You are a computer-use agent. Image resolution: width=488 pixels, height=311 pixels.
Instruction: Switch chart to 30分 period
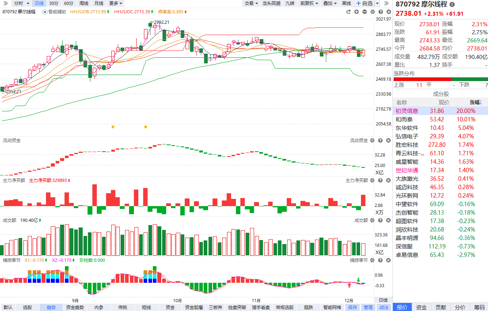coord(54,3)
